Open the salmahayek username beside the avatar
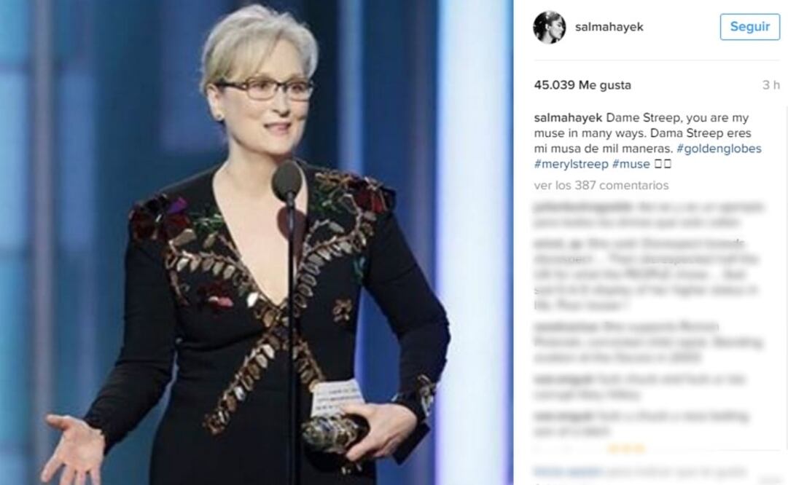 (x=609, y=27)
